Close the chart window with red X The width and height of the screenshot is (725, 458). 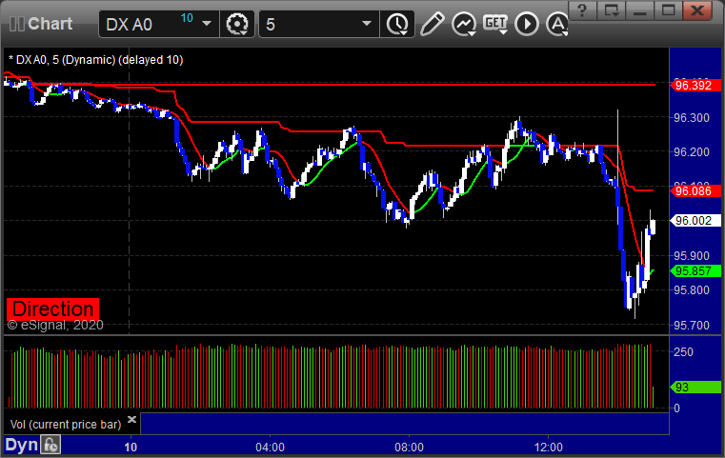coord(697,10)
